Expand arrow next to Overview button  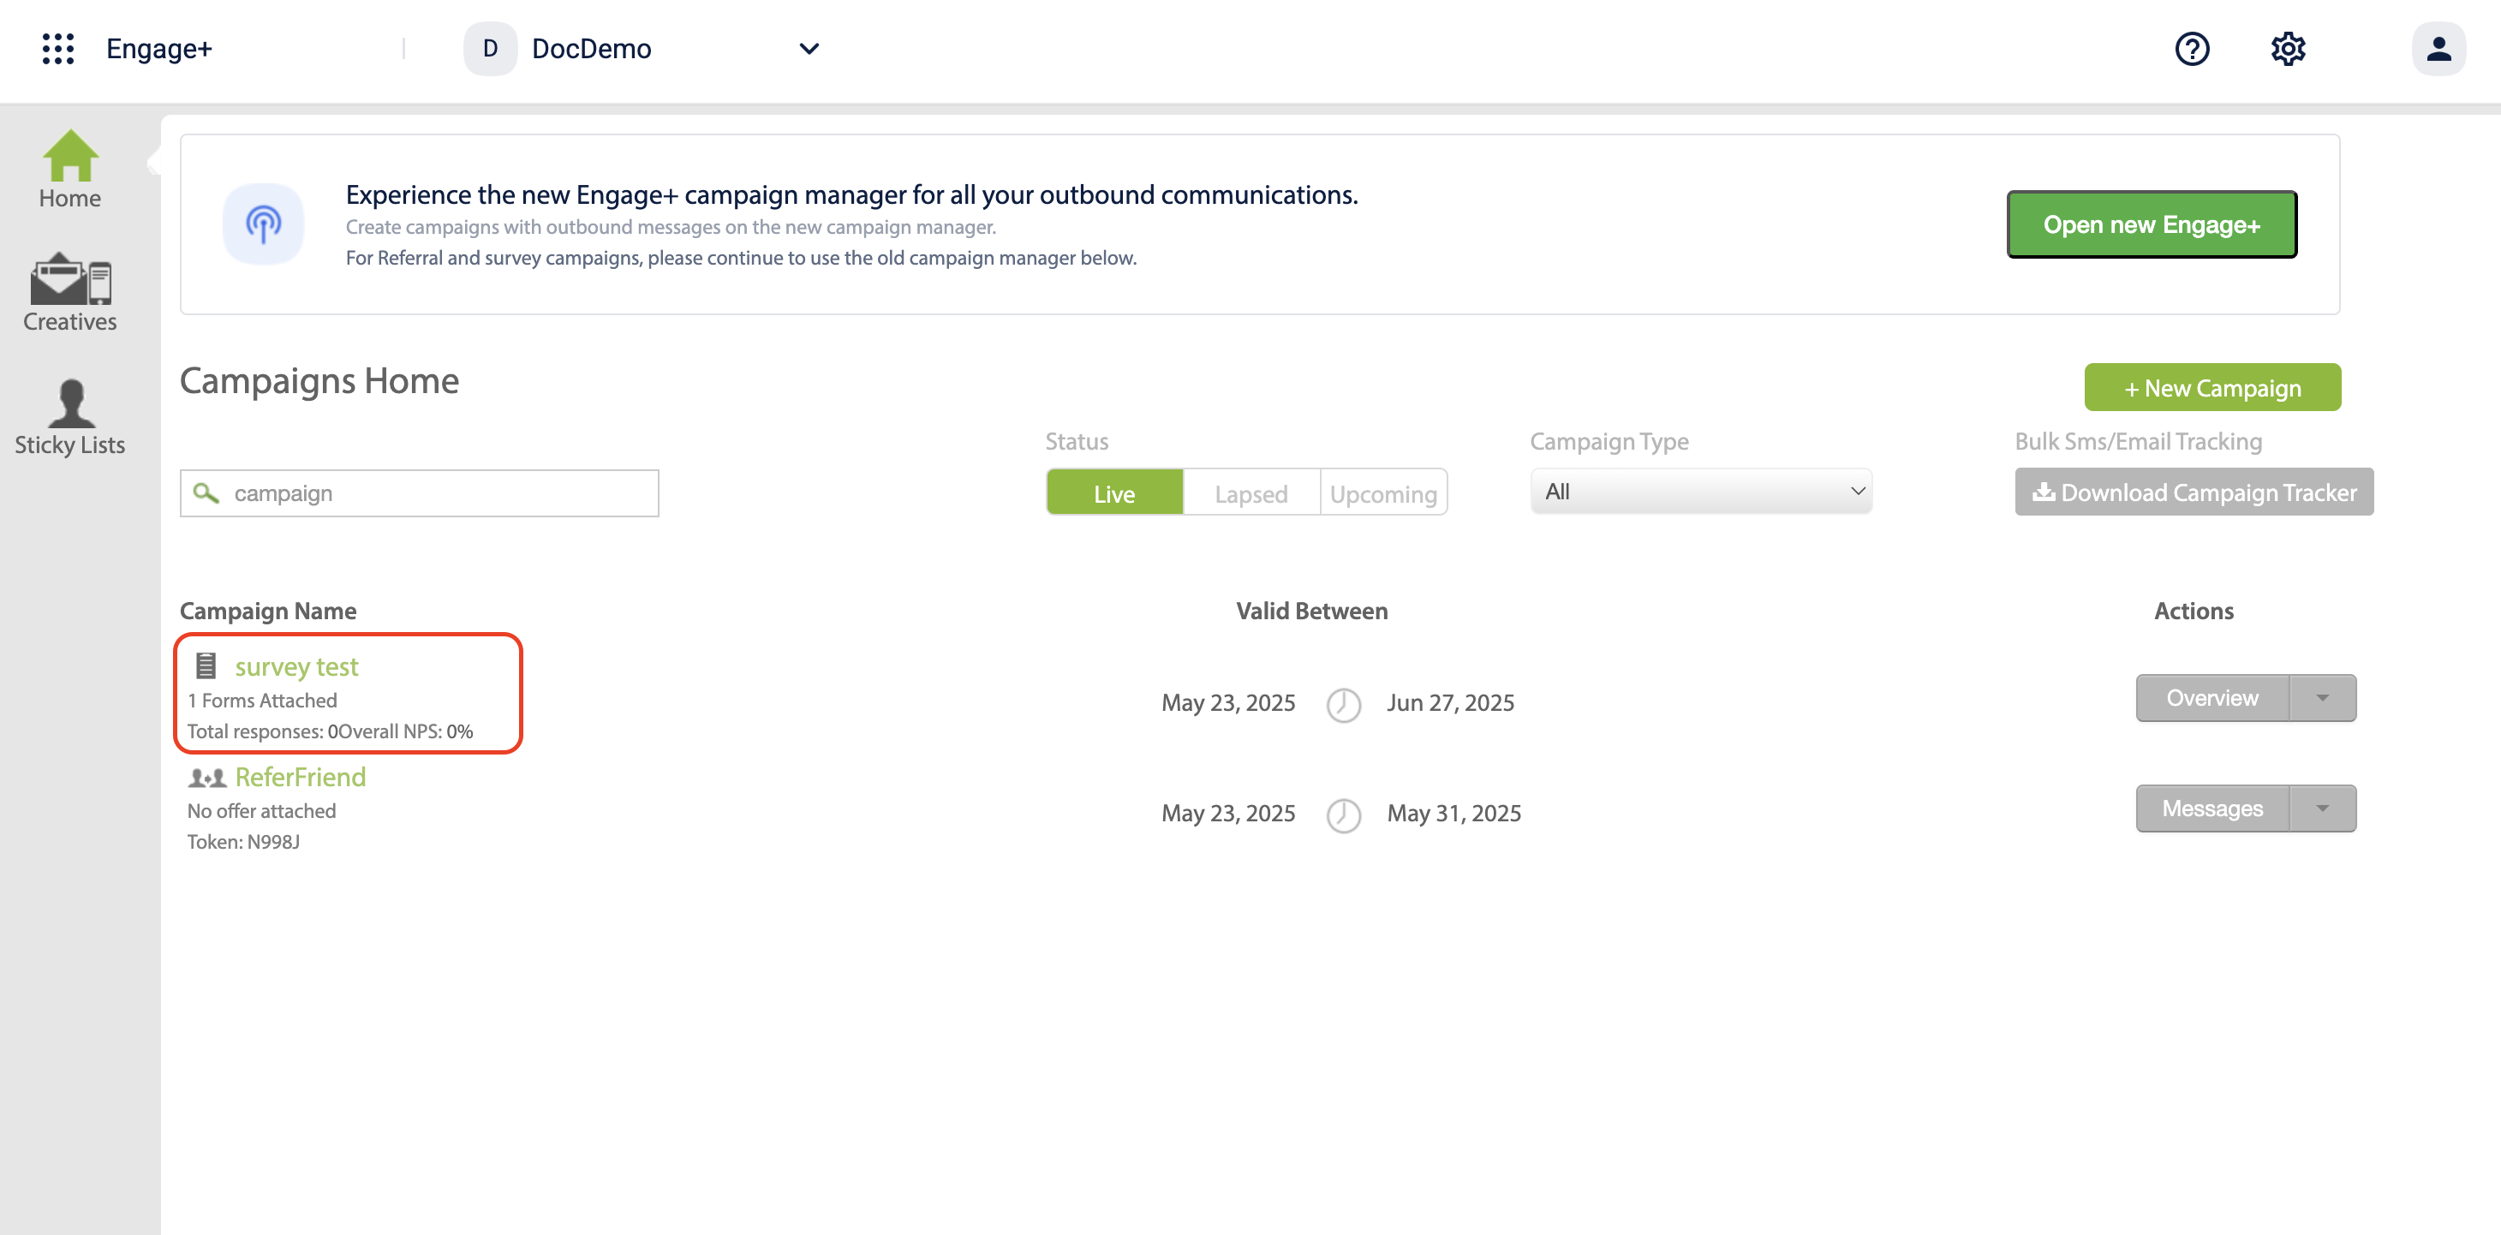(x=2322, y=698)
